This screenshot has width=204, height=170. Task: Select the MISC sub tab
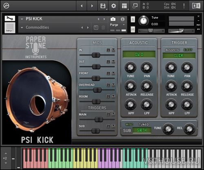tap(129, 124)
